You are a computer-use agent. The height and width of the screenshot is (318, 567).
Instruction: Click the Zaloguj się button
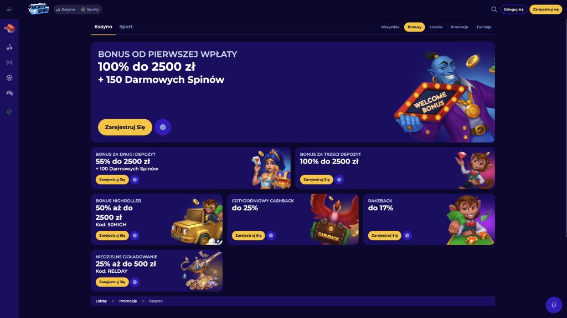[513, 9]
